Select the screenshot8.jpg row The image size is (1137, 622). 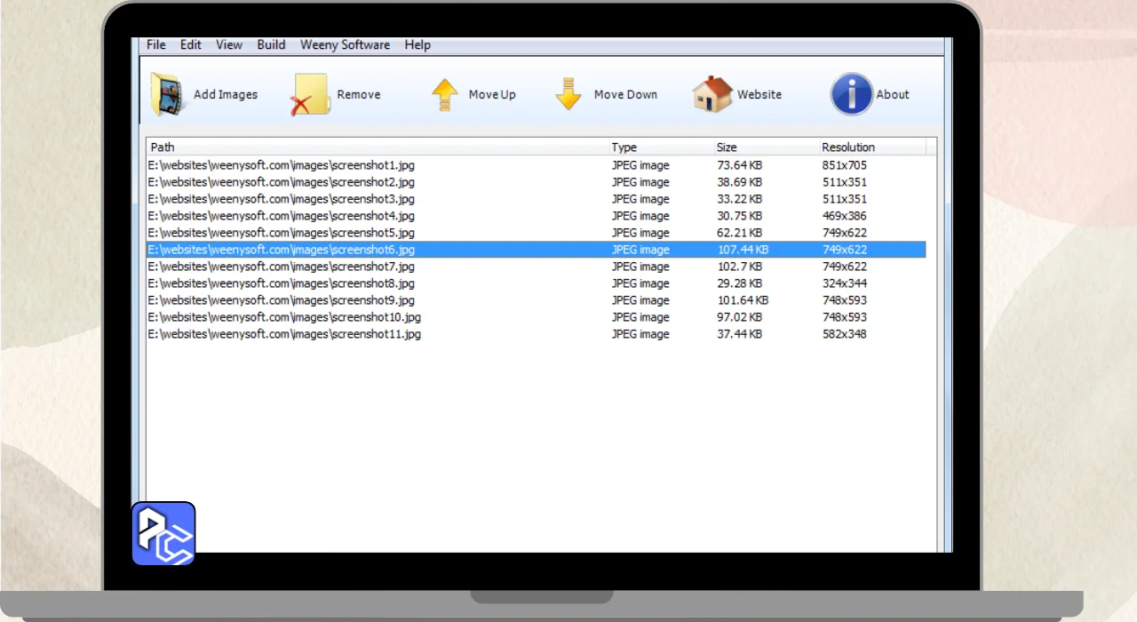pyautogui.click(x=536, y=283)
